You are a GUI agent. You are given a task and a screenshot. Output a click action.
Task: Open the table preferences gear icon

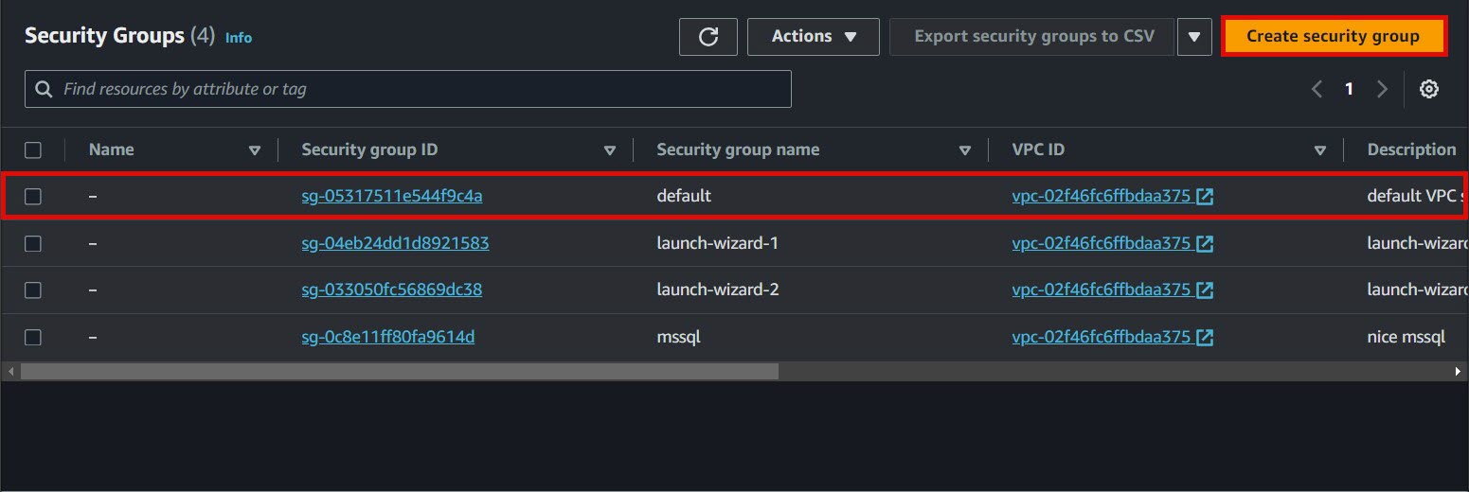1429,89
